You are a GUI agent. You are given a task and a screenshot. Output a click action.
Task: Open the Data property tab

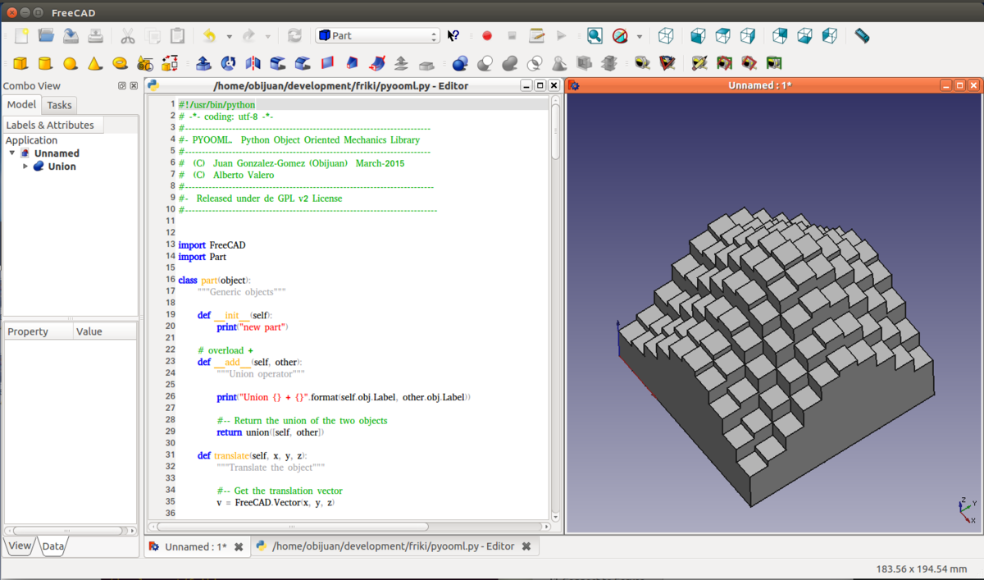53,546
